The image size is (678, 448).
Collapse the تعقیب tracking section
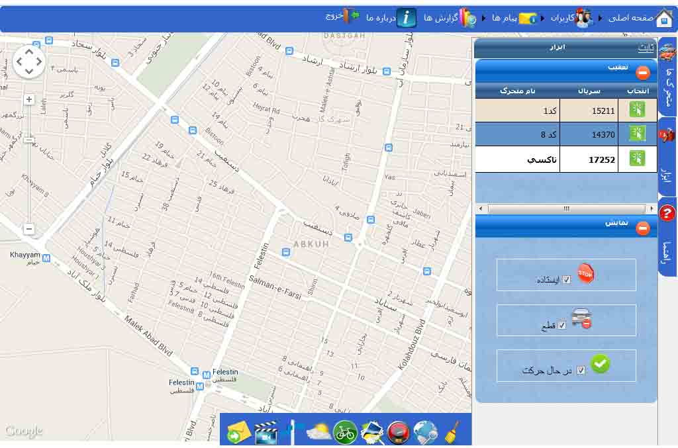pos(642,73)
